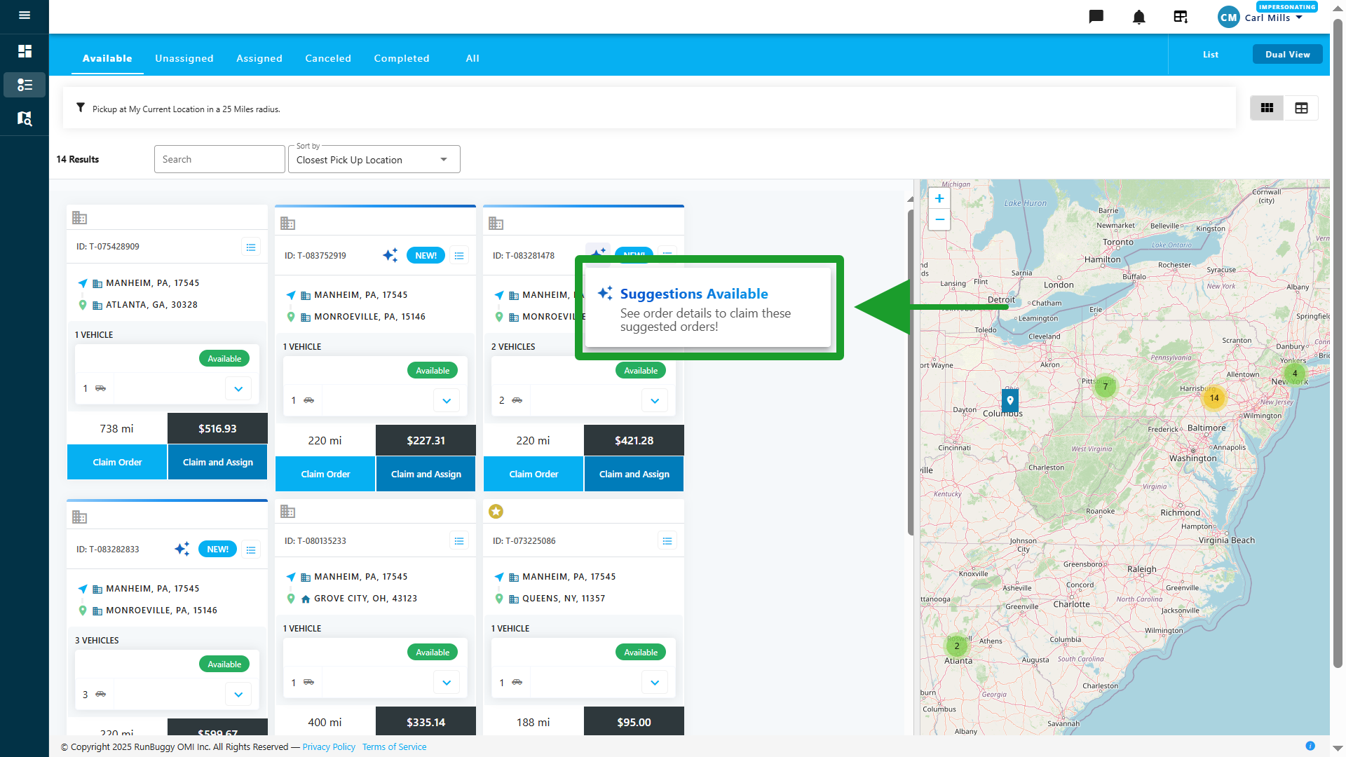Switch to card grid view
The height and width of the screenshot is (757, 1346).
click(x=1267, y=108)
